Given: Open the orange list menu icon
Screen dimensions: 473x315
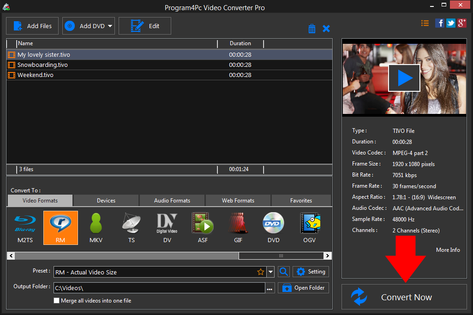Looking at the screenshot, I should pos(425,23).
